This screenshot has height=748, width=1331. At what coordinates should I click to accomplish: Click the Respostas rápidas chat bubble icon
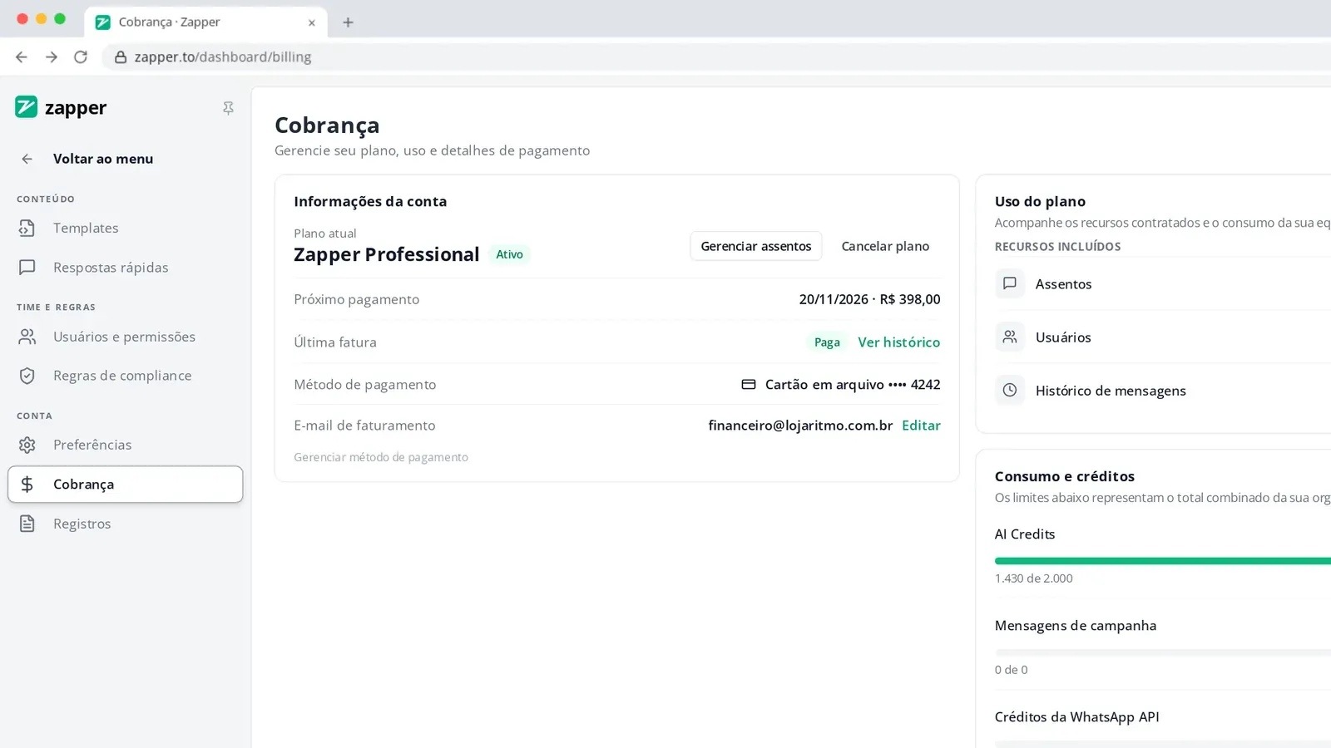[27, 268]
